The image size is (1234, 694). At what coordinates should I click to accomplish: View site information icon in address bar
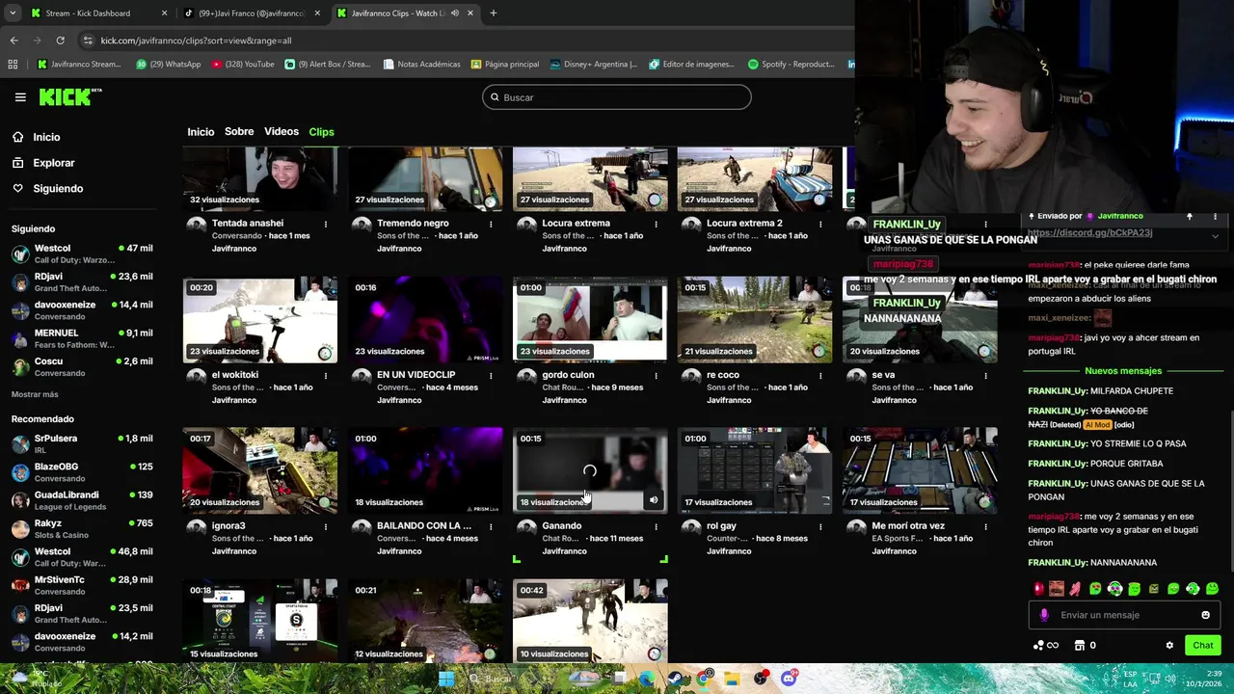pos(88,40)
